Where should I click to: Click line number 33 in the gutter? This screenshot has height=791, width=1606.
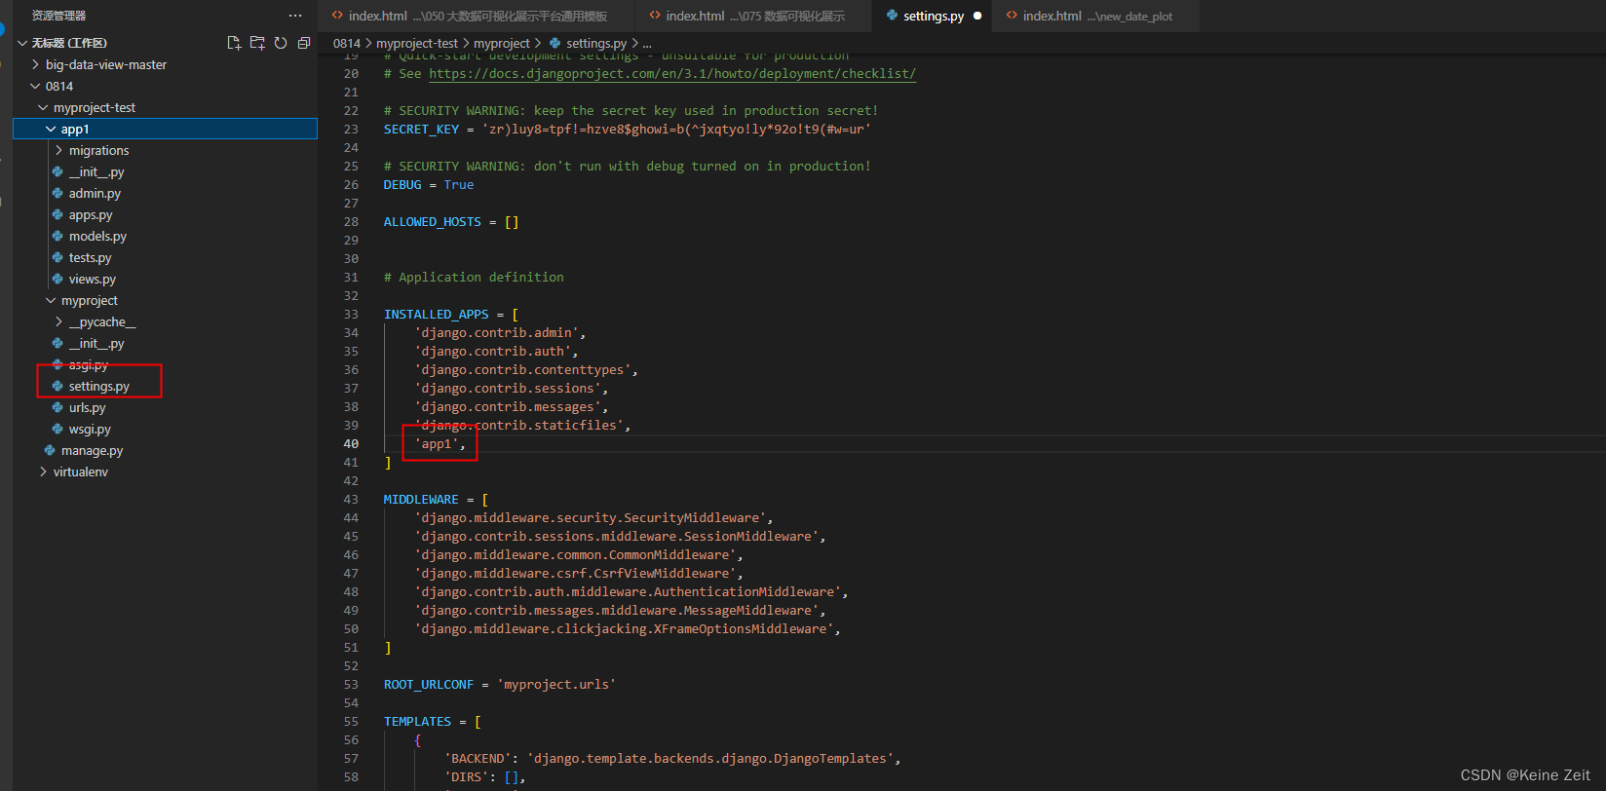[x=351, y=314]
